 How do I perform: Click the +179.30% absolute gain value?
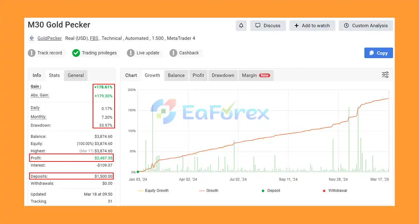[x=103, y=96]
